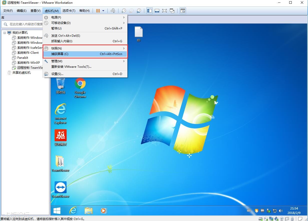
Task: Select 共享的虚拟机 in the library tree
Action: [x=22, y=73]
